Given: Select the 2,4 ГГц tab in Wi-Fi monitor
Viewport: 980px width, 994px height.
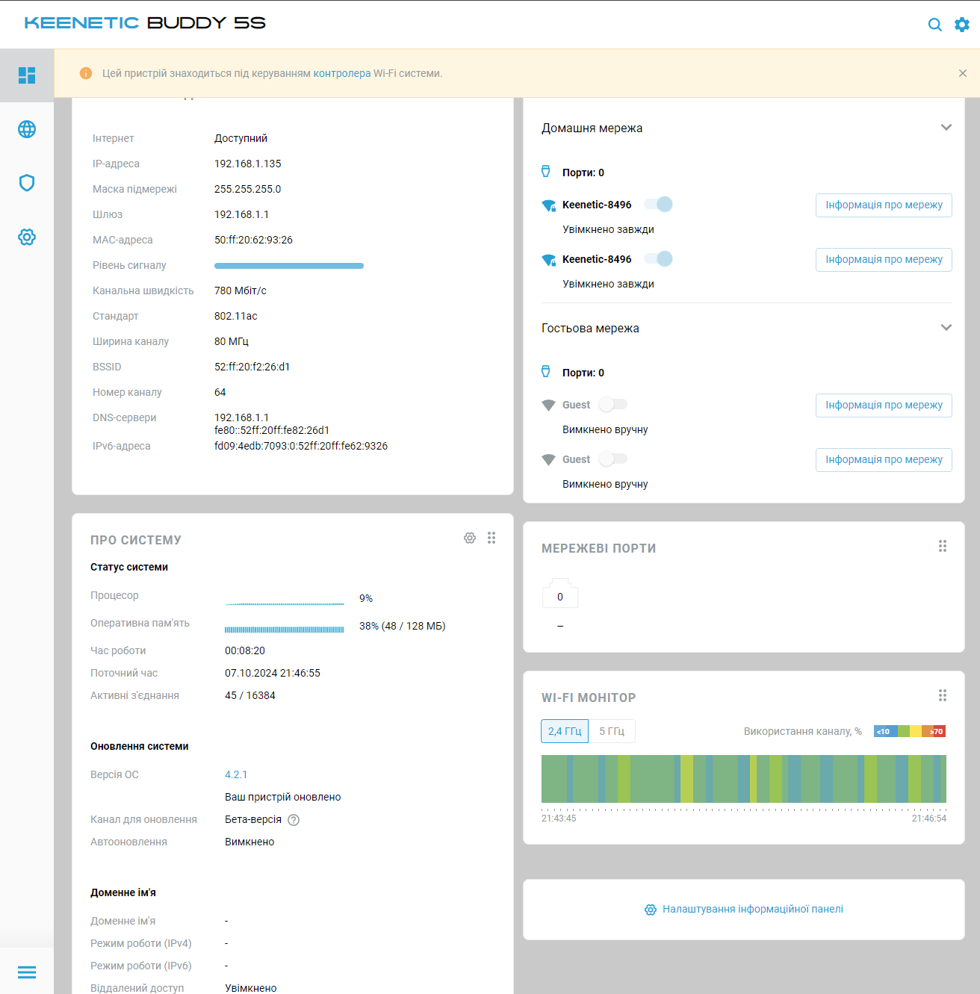Looking at the screenshot, I should (564, 731).
